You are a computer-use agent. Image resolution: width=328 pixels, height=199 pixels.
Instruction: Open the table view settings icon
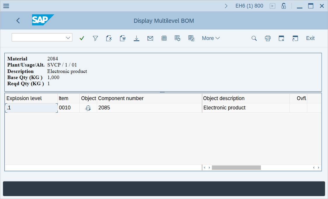pos(177,38)
